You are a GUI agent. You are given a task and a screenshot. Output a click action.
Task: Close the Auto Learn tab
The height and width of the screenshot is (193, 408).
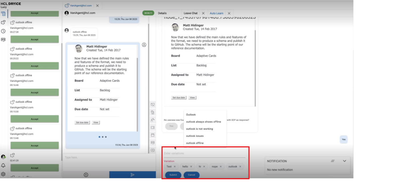229,13
